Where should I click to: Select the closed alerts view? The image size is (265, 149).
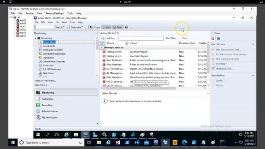48,46
